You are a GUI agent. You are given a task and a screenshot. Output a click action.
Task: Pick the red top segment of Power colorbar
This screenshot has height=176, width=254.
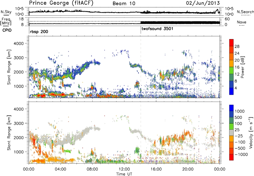[x=231, y=43]
